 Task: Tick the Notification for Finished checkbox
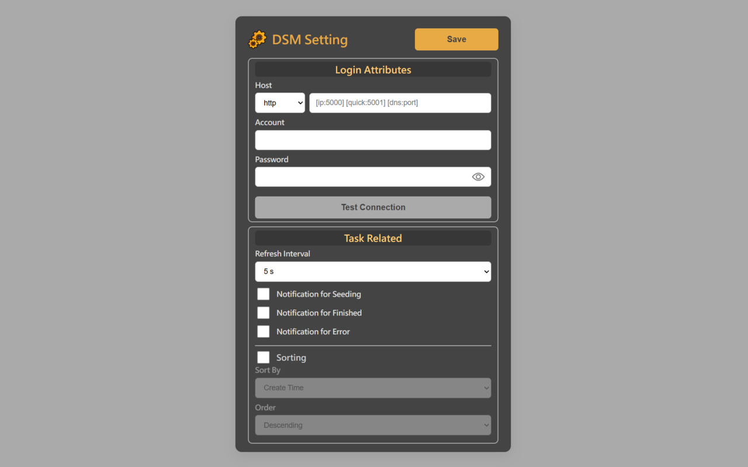pos(264,313)
